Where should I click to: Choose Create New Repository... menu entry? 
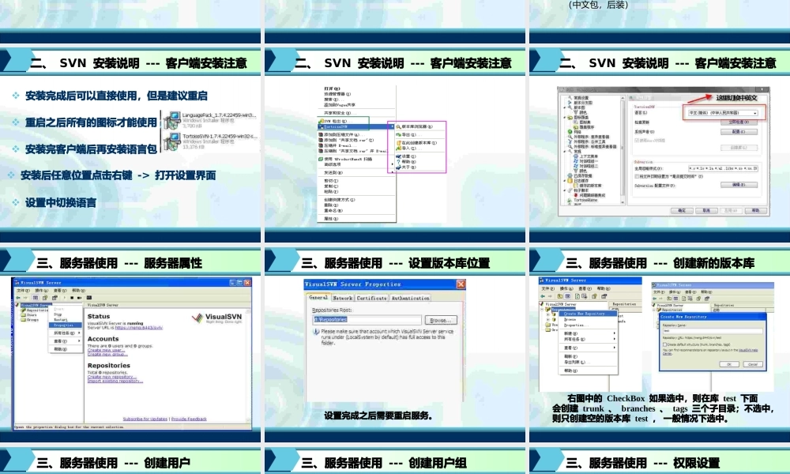click(x=588, y=314)
